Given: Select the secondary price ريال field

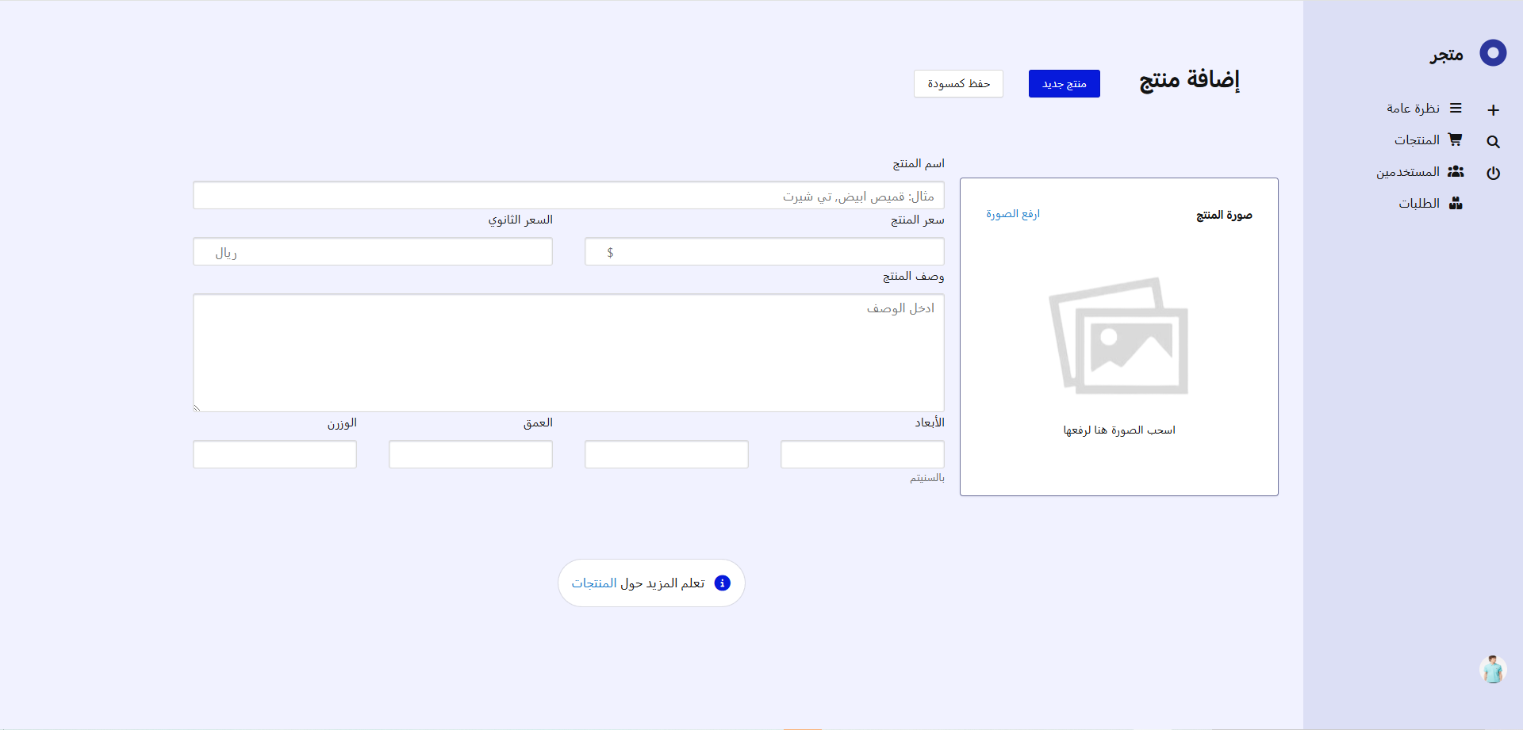Looking at the screenshot, I should (x=372, y=252).
